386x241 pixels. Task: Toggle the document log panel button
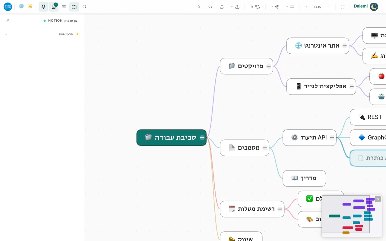(54, 7)
